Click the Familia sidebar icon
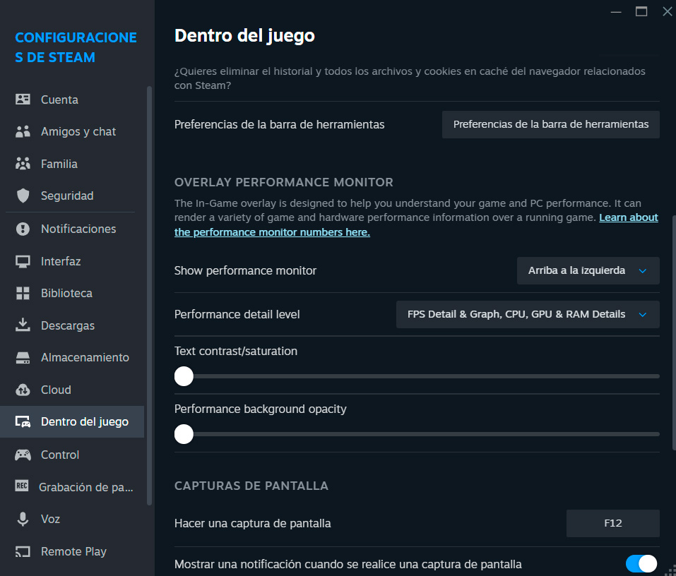 coord(22,163)
